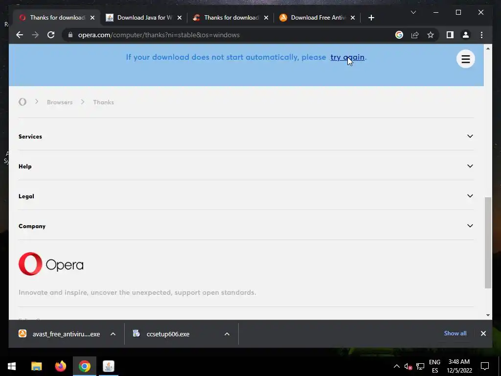Screen dimensions: 501x376
Task: Open the Chrome three-dot menu
Action: point(481,35)
